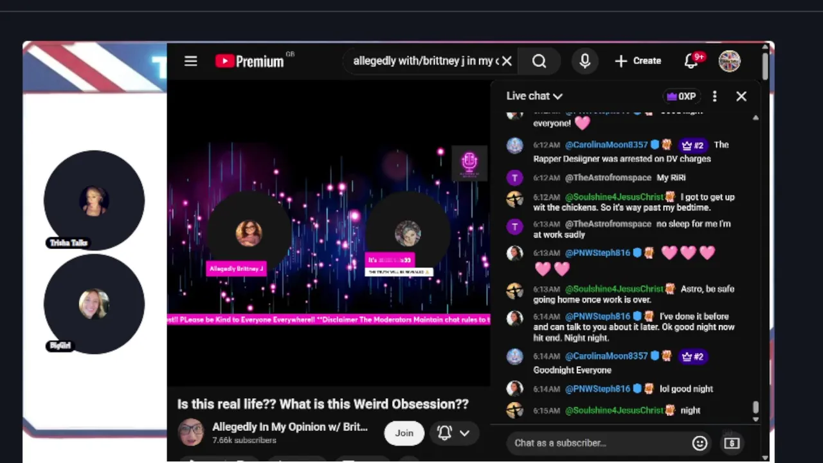Open Allegedly In My Opinion channel avatar
823x463 pixels.
(x=191, y=432)
